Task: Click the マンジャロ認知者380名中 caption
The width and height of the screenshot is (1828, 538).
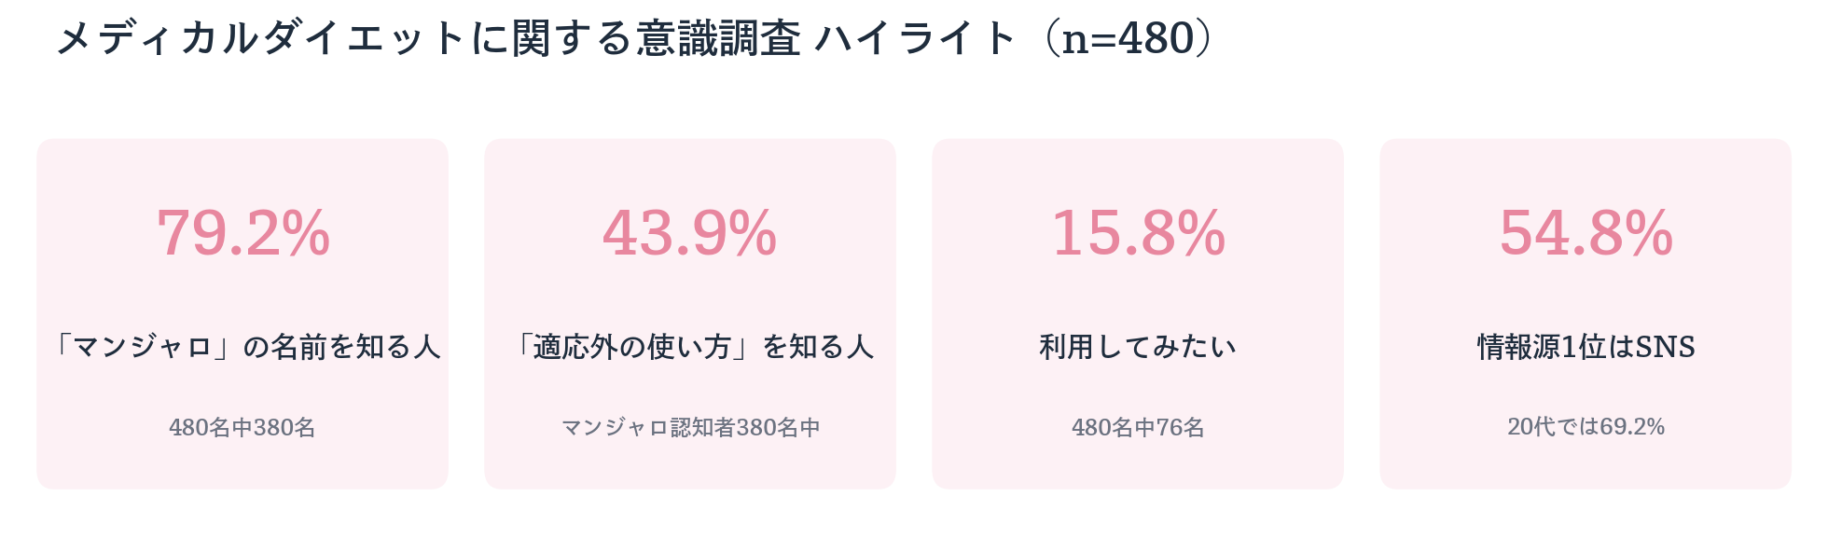Action: point(690,427)
